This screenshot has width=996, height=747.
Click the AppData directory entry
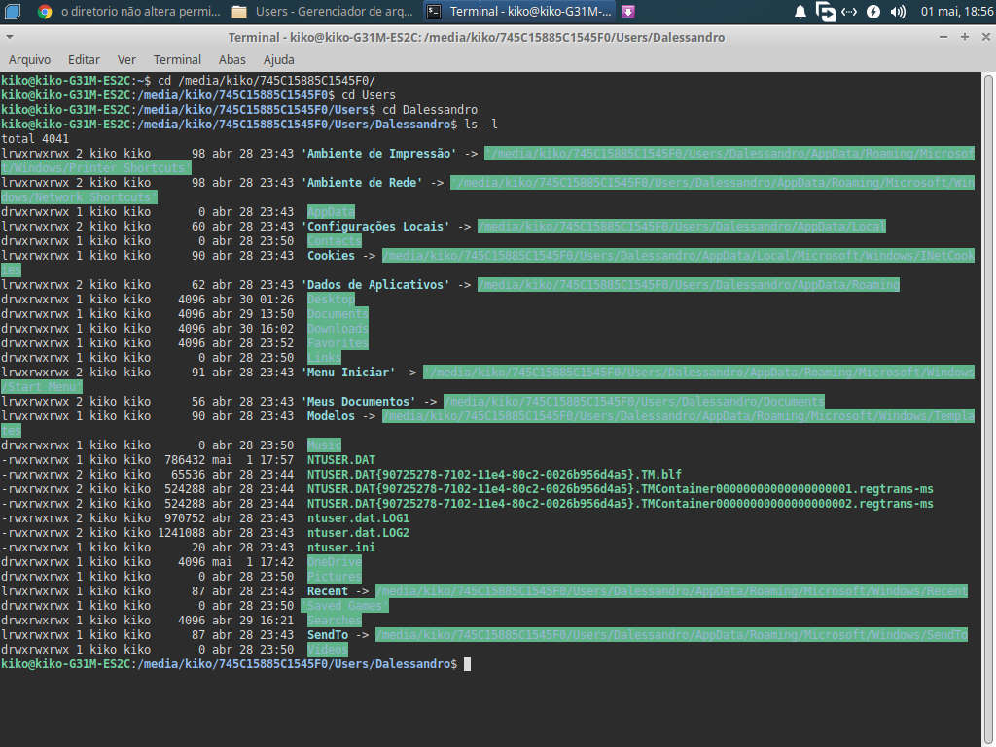tap(331, 211)
